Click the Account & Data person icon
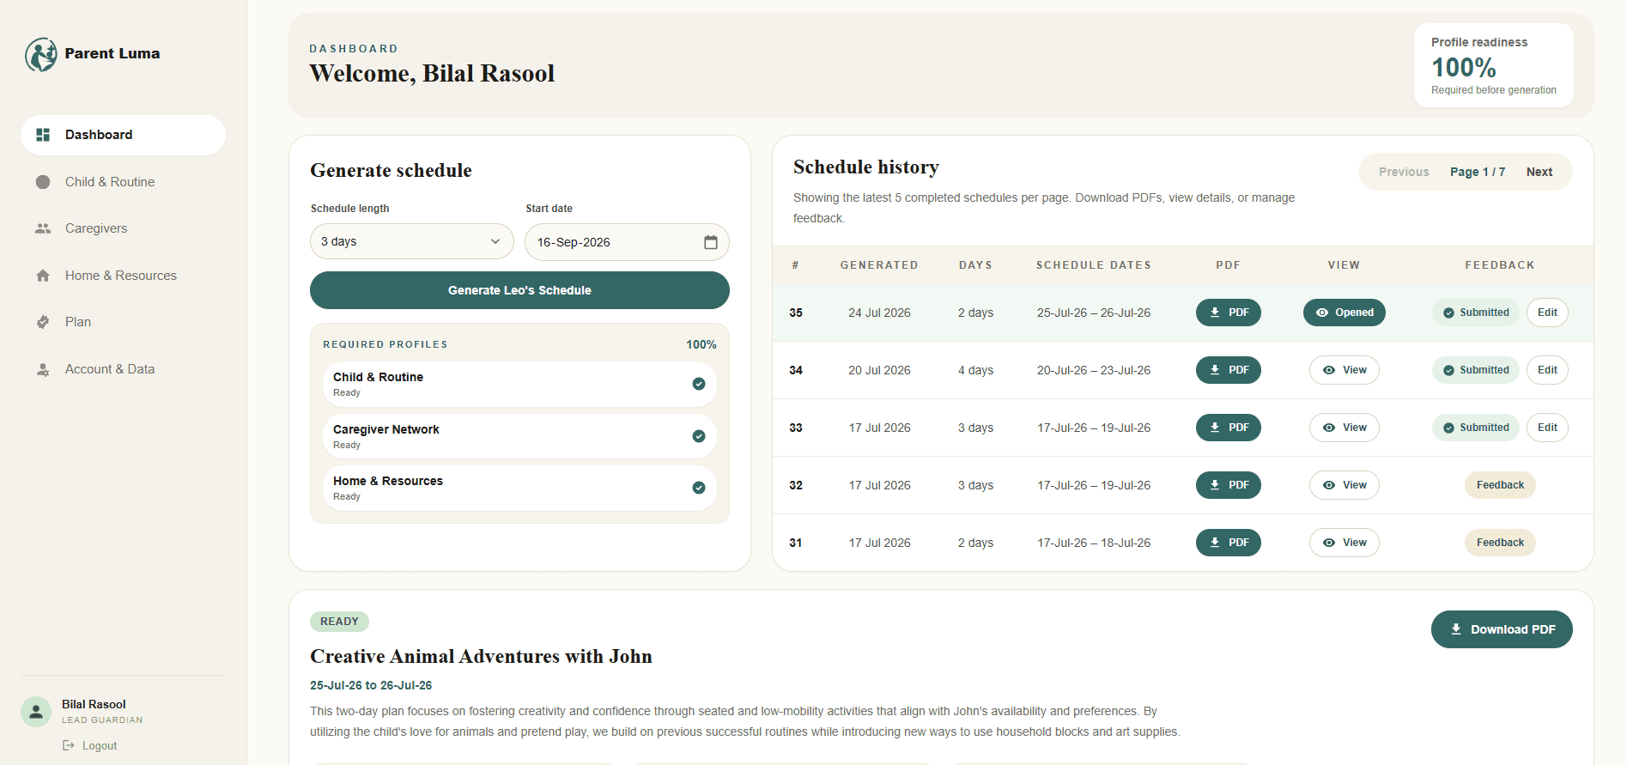The image size is (1627, 765). tap(43, 369)
